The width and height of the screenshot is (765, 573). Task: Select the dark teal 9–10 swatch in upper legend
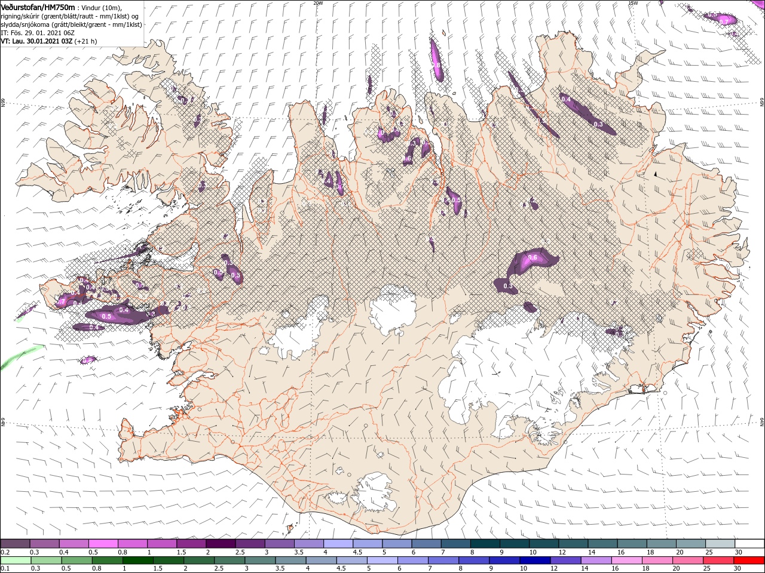(515, 544)
